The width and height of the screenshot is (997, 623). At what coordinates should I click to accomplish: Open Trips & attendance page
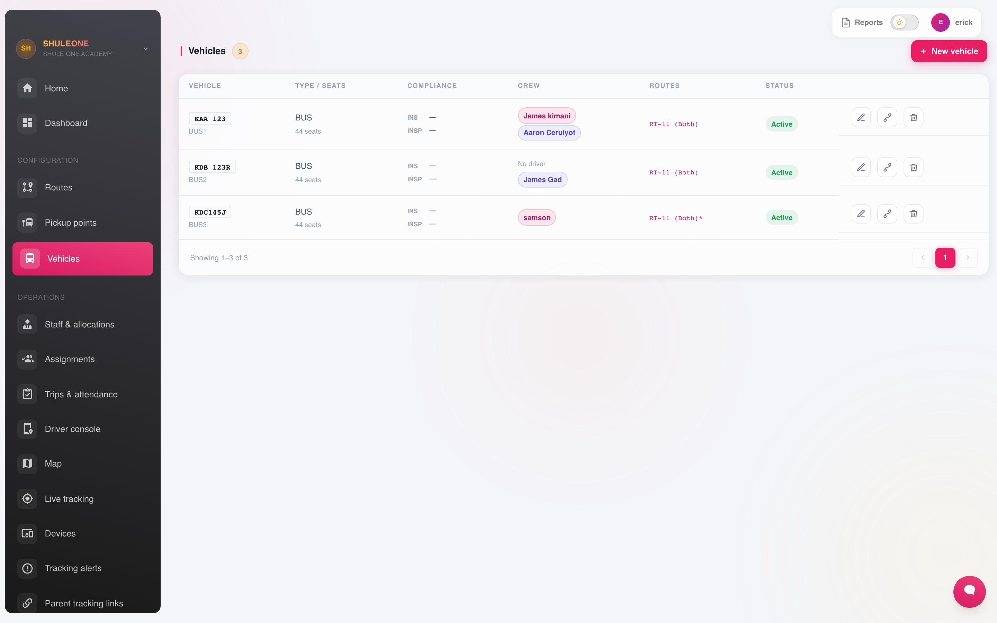(82, 394)
